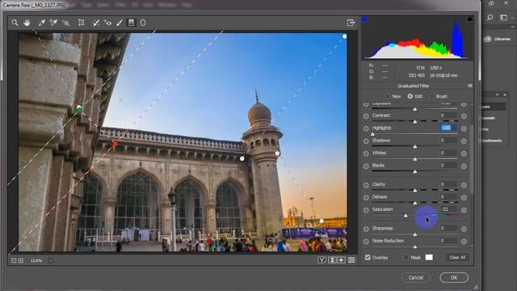This screenshot has width=517, height=291.
Task: Open the zoom level dropdown arrow
Action: [x=51, y=260]
